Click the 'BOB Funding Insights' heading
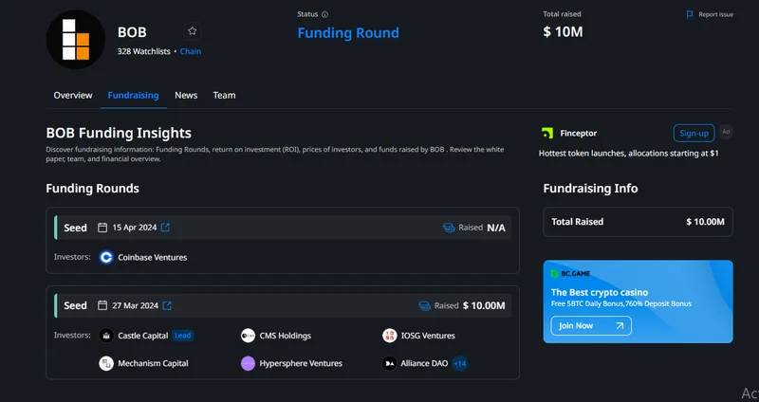Viewport: 759px width, 402px height. (x=119, y=133)
